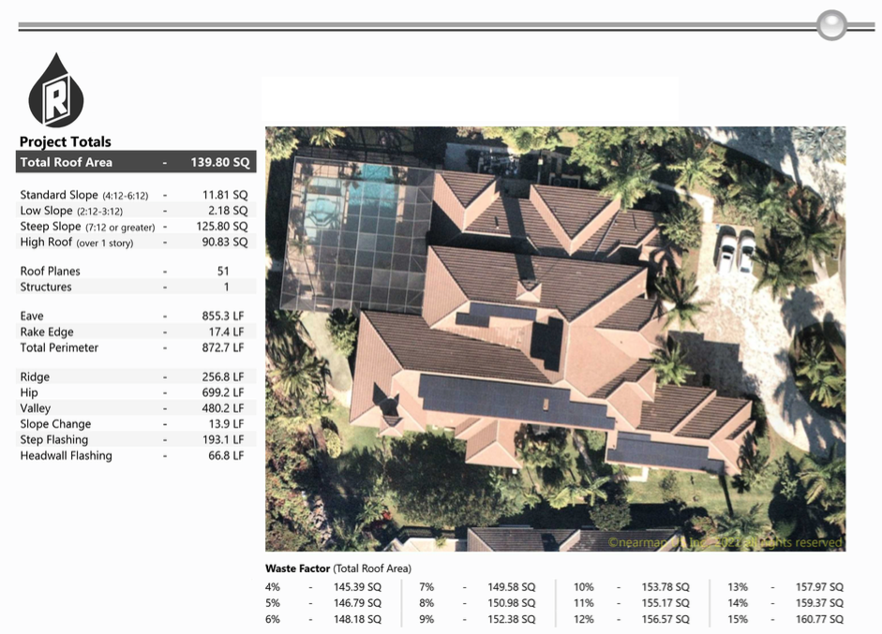882x634 pixels.
Task: Click the 480.2 LF valley value
Action: [223, 408]
